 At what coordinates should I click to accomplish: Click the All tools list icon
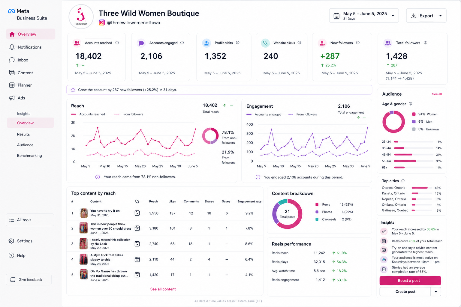(x=12, y=220)
